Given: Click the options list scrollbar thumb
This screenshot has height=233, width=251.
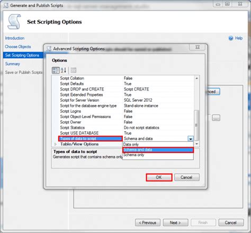Looking at the screenshot, I should point(196,126).
